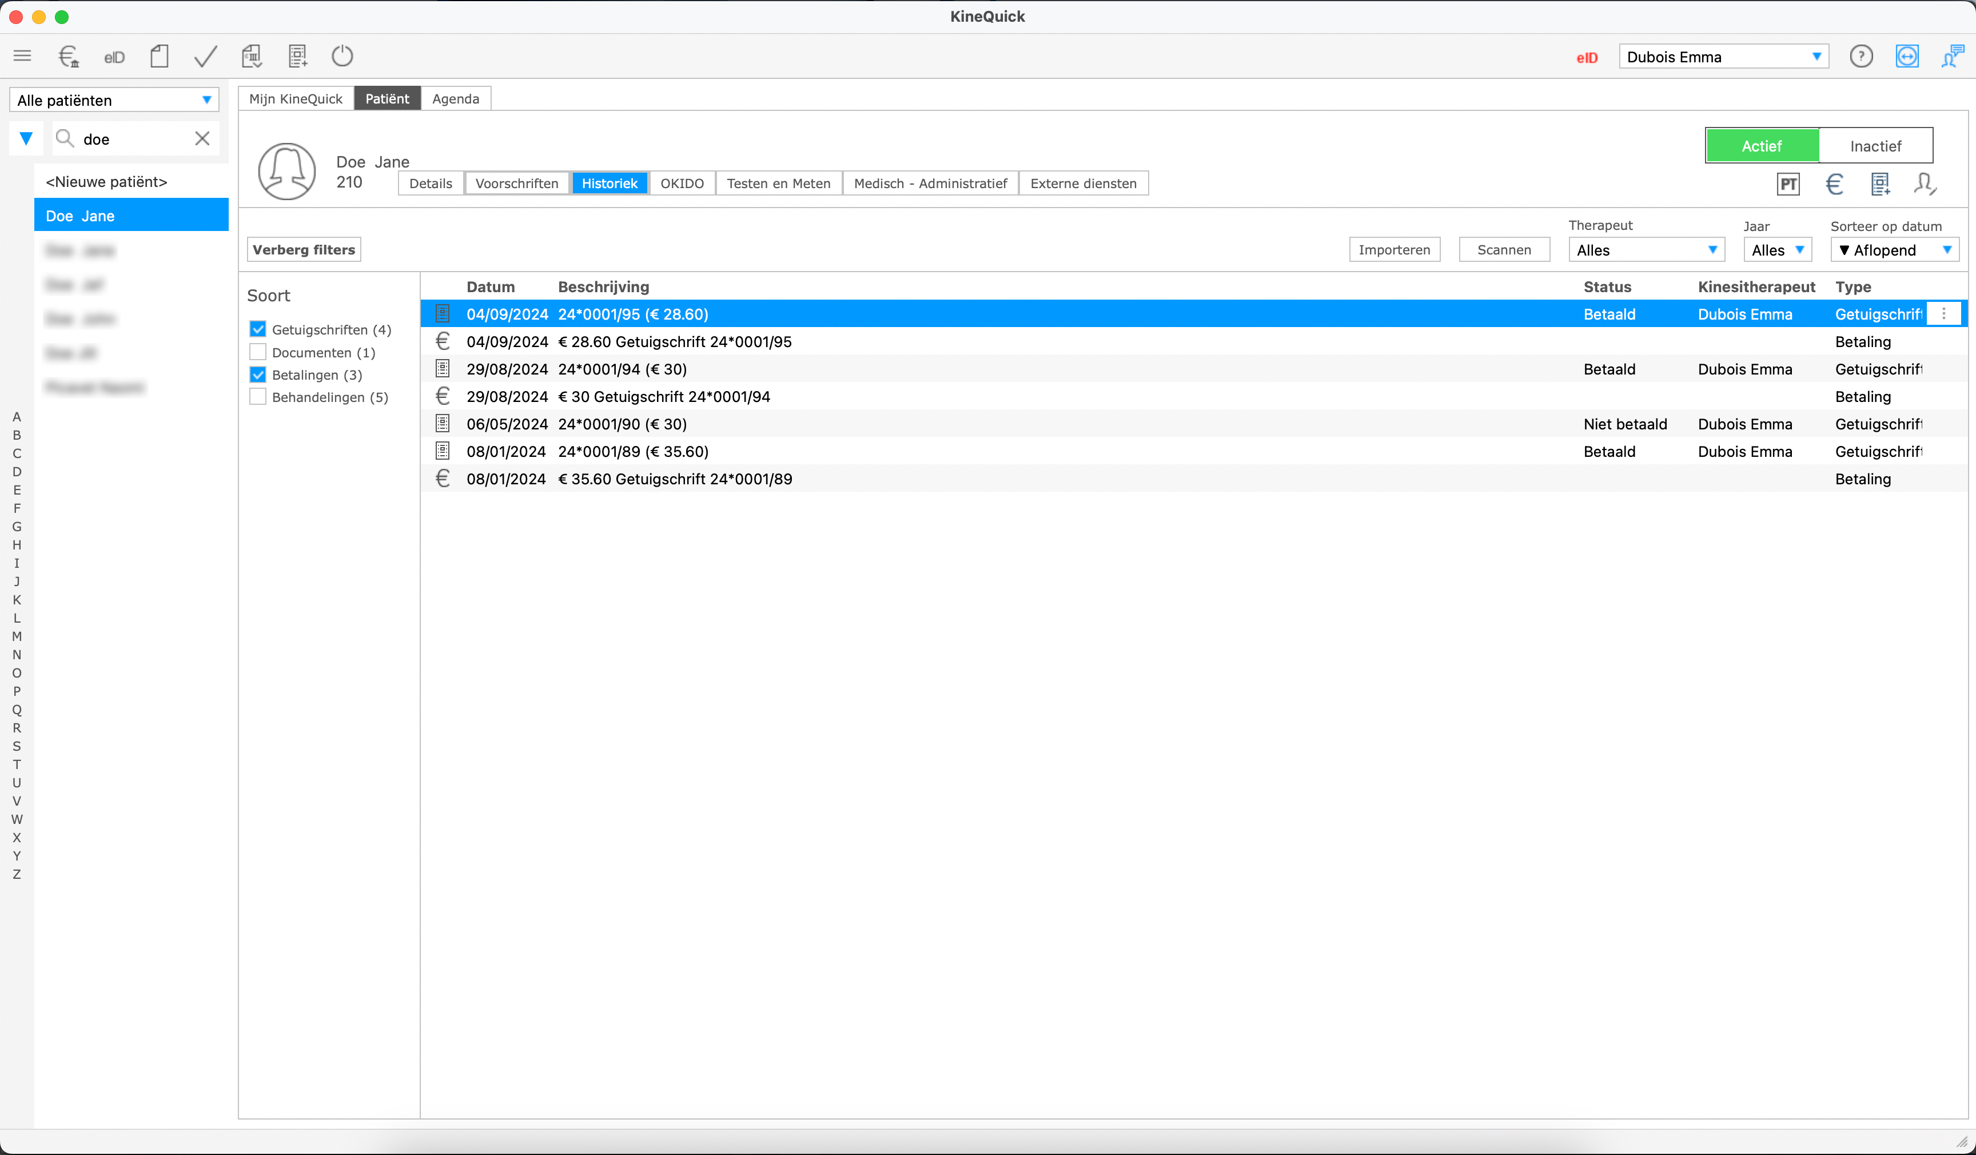Click the document printer toolbar icon
This screenshot has height=1155, width=1976.
click(252, 55)
